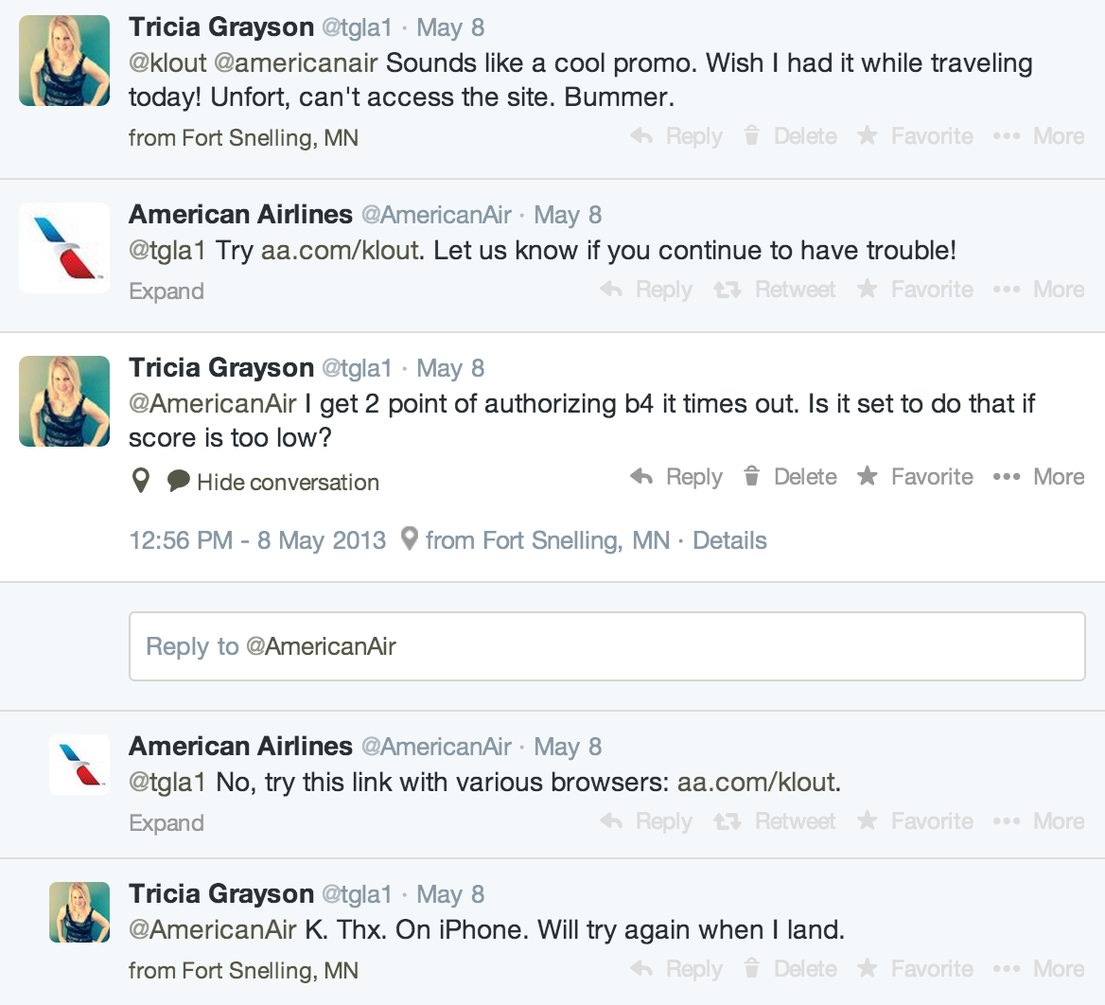Expand the first American Airlines reply
The width and height of the screenshot is (1105, 1005).
point(167,291)
